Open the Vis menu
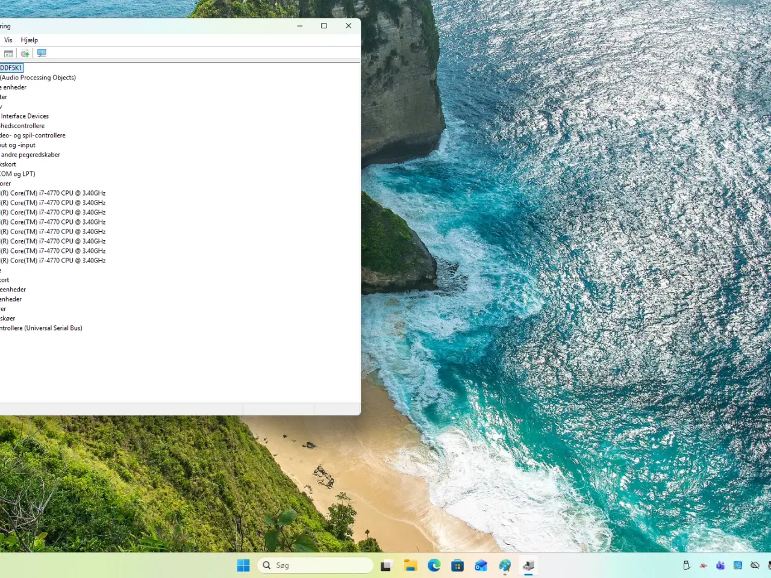 pyautogui.click(x=8, y=40)
